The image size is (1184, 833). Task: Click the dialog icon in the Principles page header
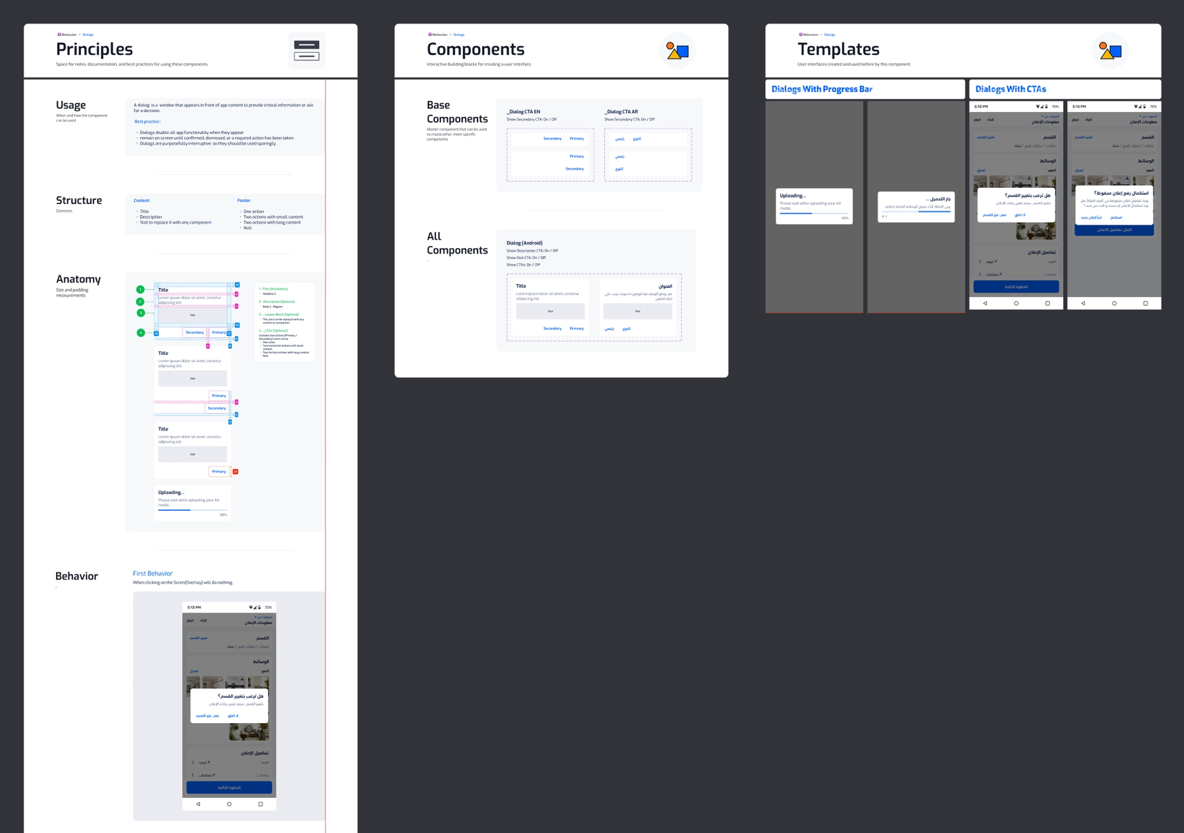coord(306,51)
